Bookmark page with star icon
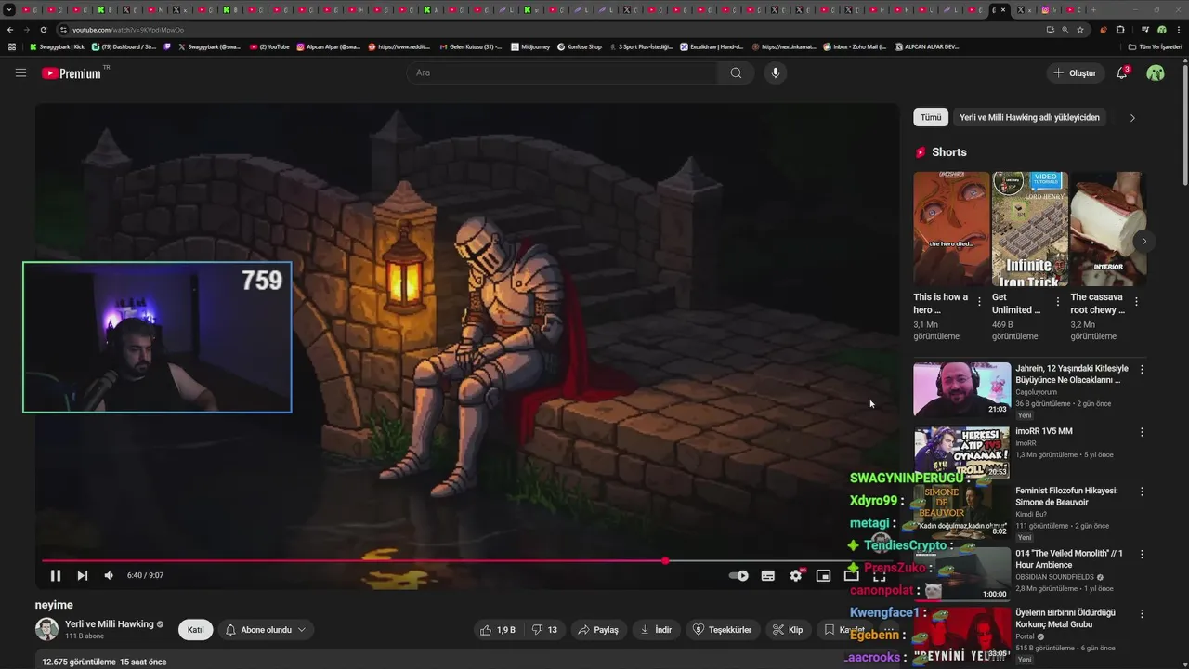The width and height of the screenshot is (1189, 669). point(1080,30)
